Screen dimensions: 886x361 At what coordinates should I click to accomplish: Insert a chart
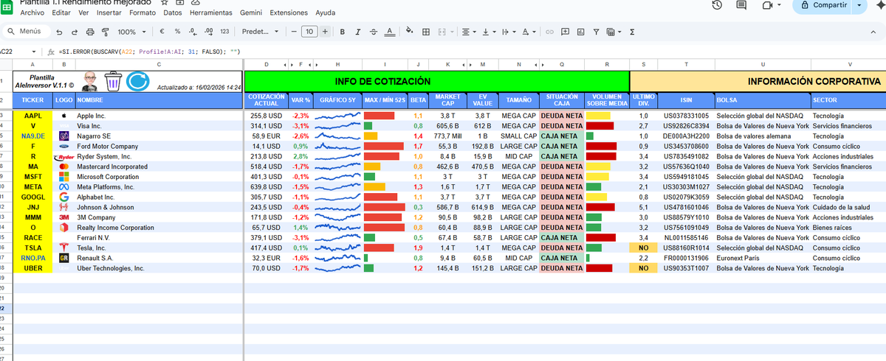[580, 32]
